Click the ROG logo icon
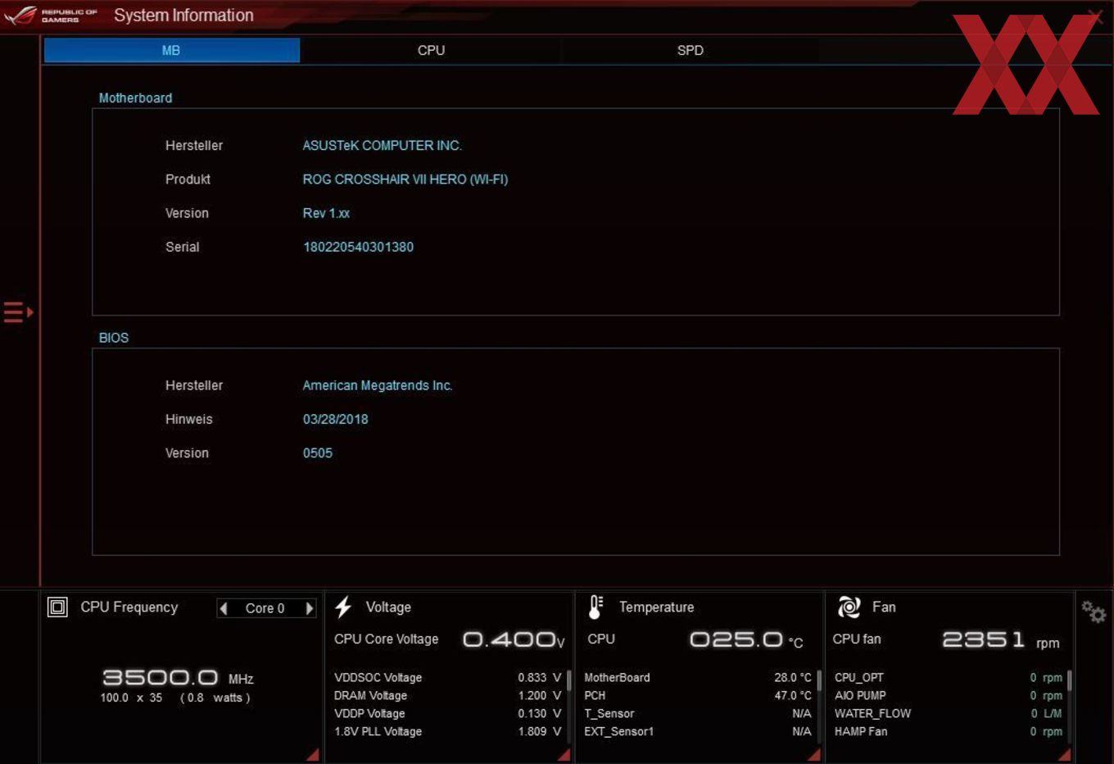 point(20,15)
